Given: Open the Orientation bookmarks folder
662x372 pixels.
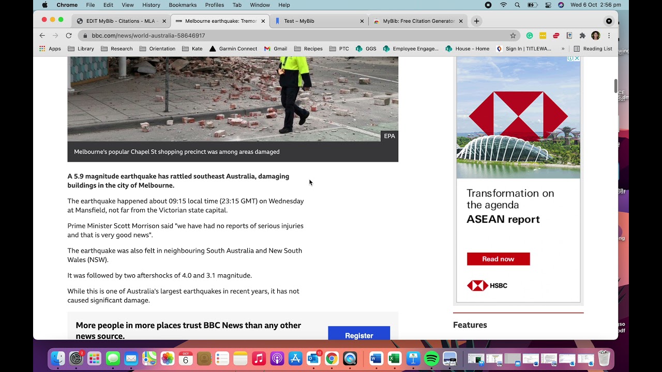Looking at the screenshot, I should (x=157, y=49).
